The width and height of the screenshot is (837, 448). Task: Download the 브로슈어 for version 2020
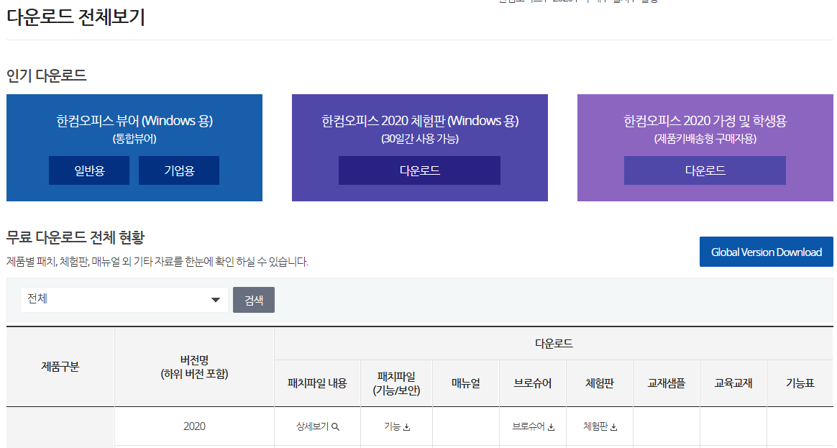click(533, 426)
